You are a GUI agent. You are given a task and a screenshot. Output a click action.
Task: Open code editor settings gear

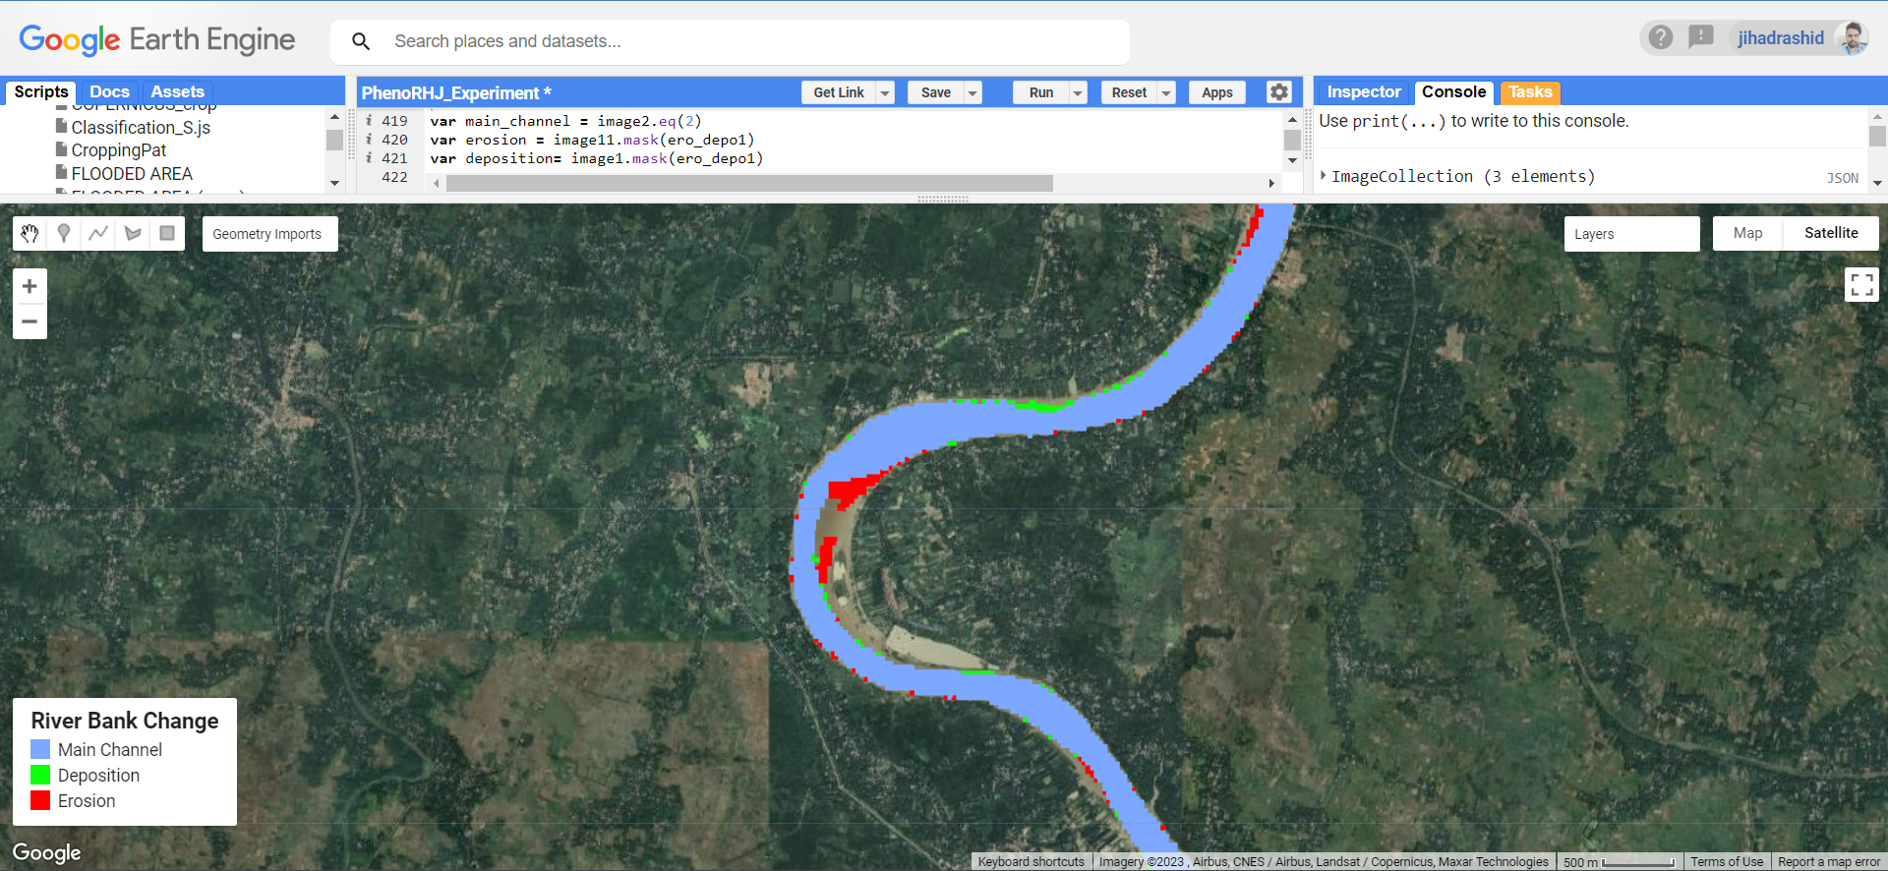1278,92
